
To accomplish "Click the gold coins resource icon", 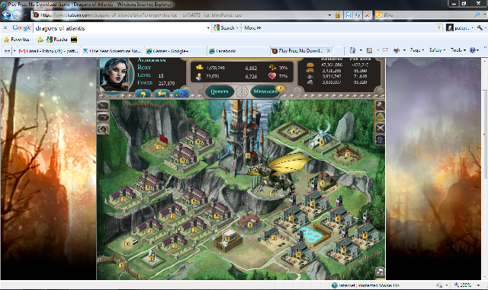I will 199,68.
